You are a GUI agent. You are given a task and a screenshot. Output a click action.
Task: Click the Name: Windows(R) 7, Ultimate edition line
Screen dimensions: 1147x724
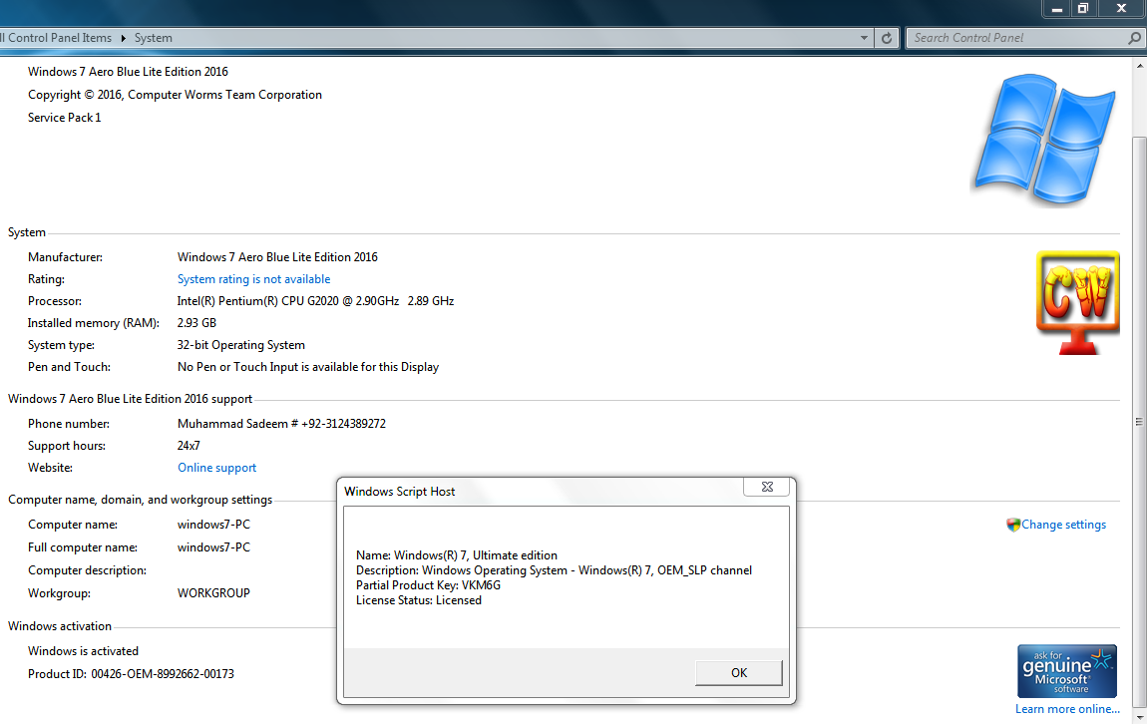[x=457, y=555]
